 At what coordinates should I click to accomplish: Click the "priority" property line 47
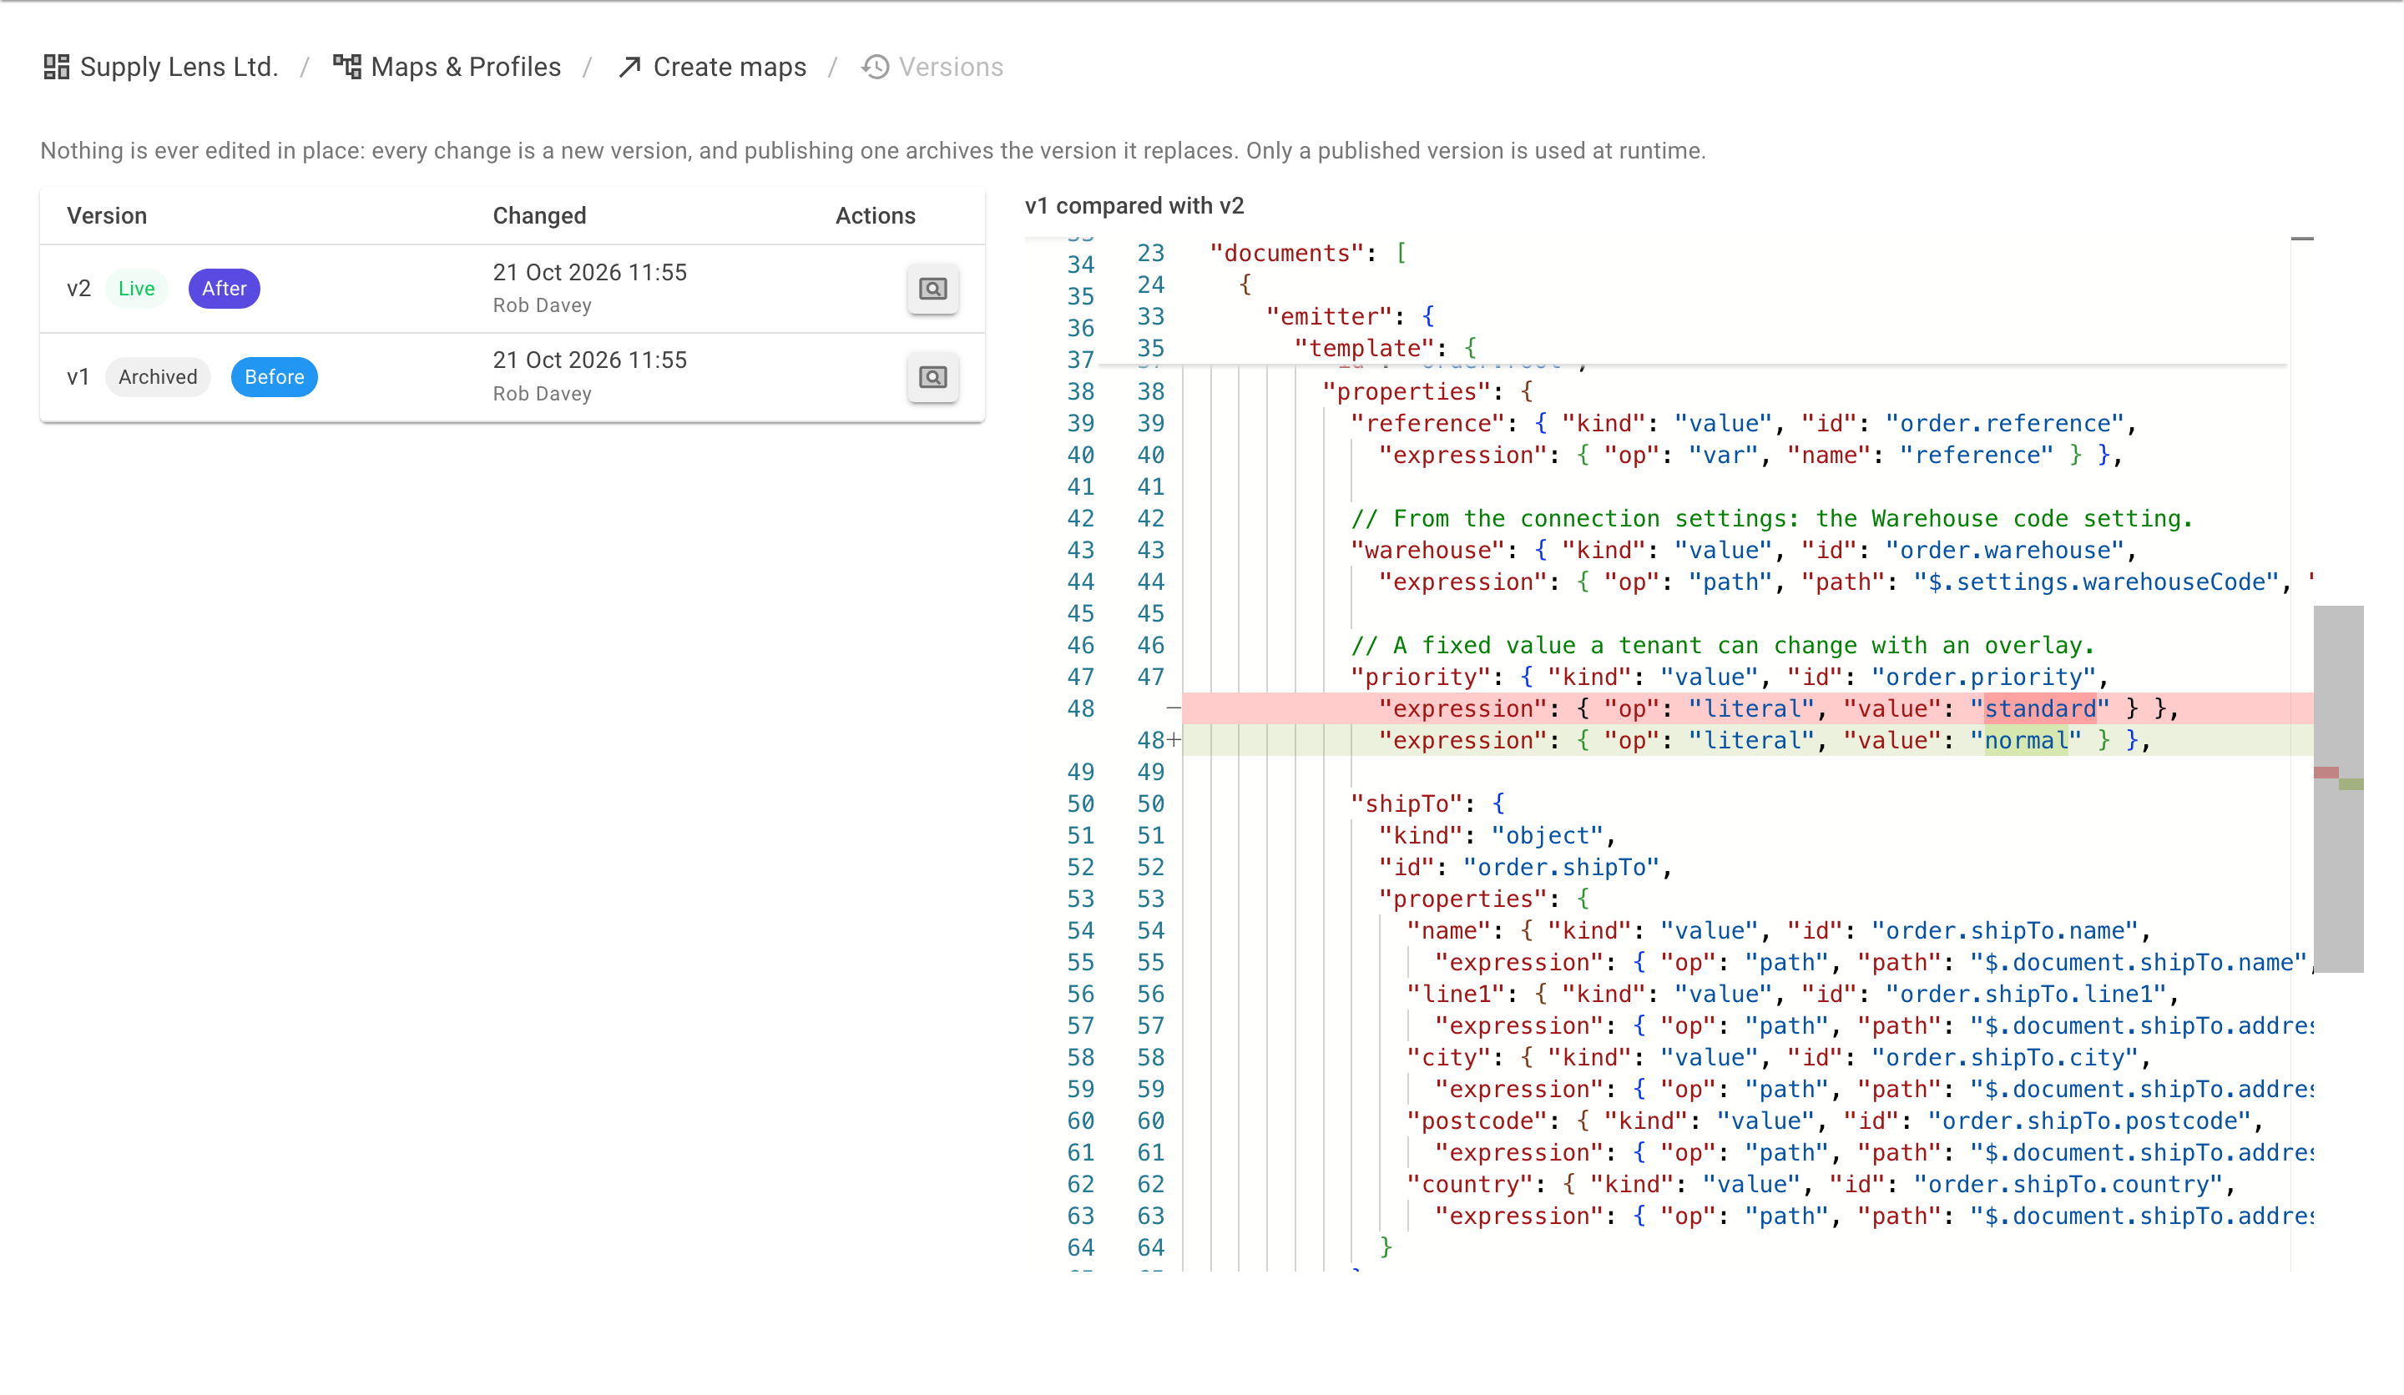1730,677
